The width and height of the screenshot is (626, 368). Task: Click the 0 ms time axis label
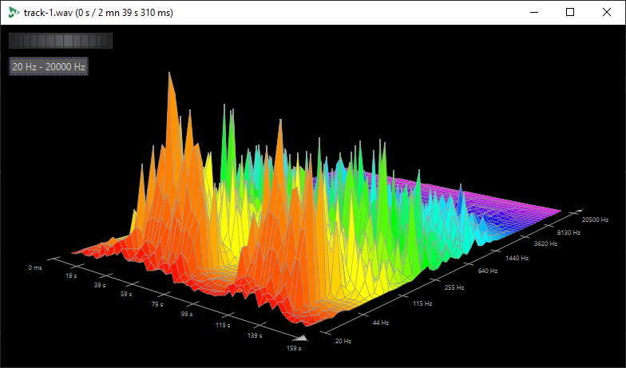point(35,267)
